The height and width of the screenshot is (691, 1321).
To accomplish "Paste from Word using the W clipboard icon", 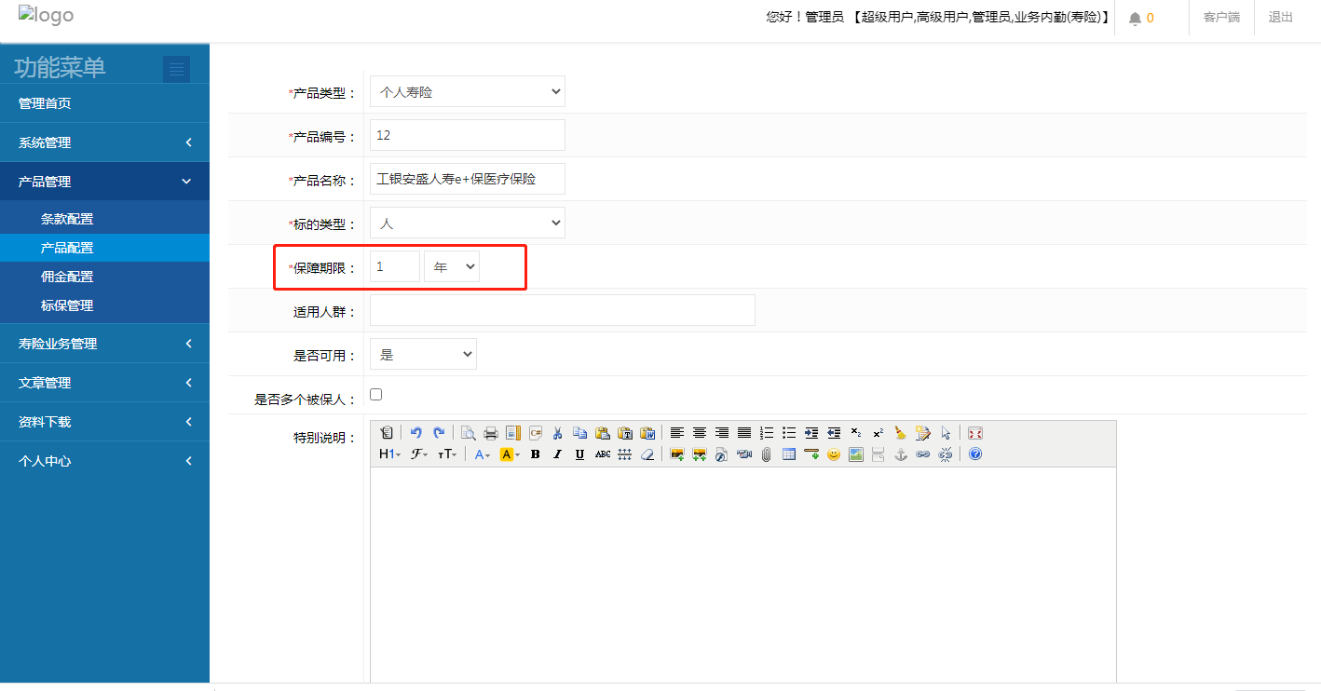I will (647, 433).
